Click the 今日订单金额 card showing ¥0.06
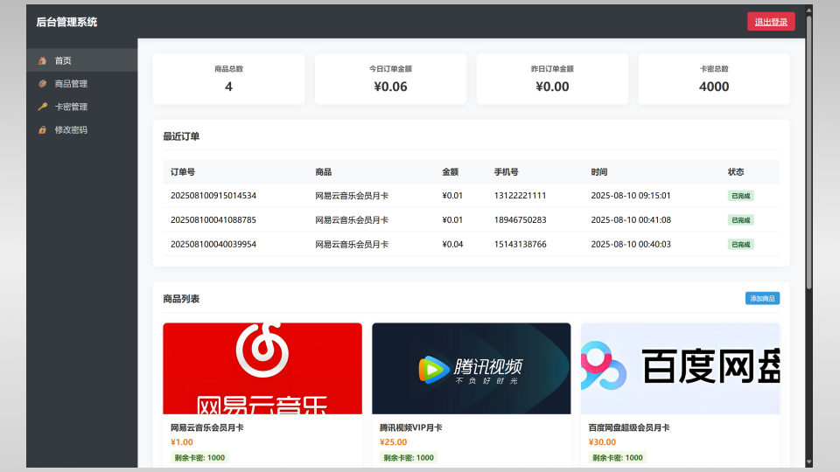840x472 pixels. coord(390,79)
